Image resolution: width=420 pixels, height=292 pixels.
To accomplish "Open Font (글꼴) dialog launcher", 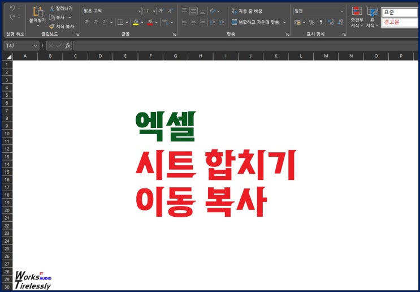I will pyautogui.click(x=175, y=35).
